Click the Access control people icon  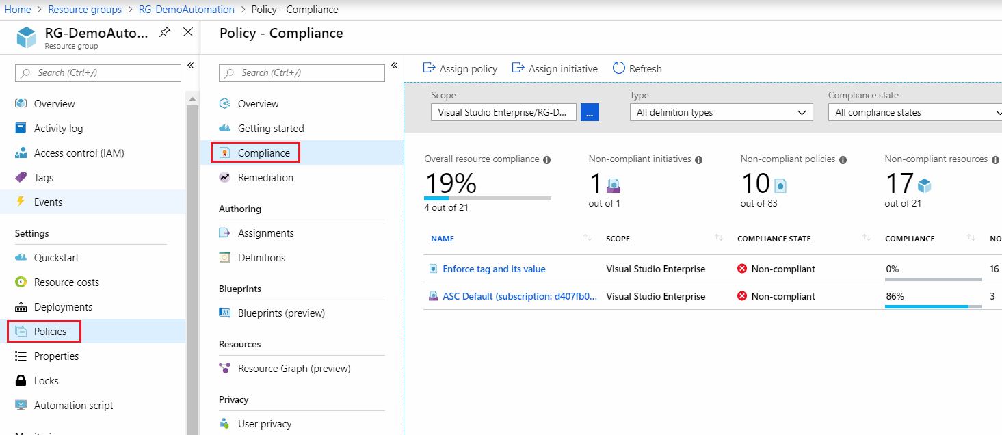[21, 153]
